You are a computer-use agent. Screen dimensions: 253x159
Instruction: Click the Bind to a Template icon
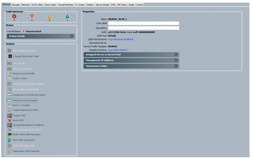click(9, 105)
